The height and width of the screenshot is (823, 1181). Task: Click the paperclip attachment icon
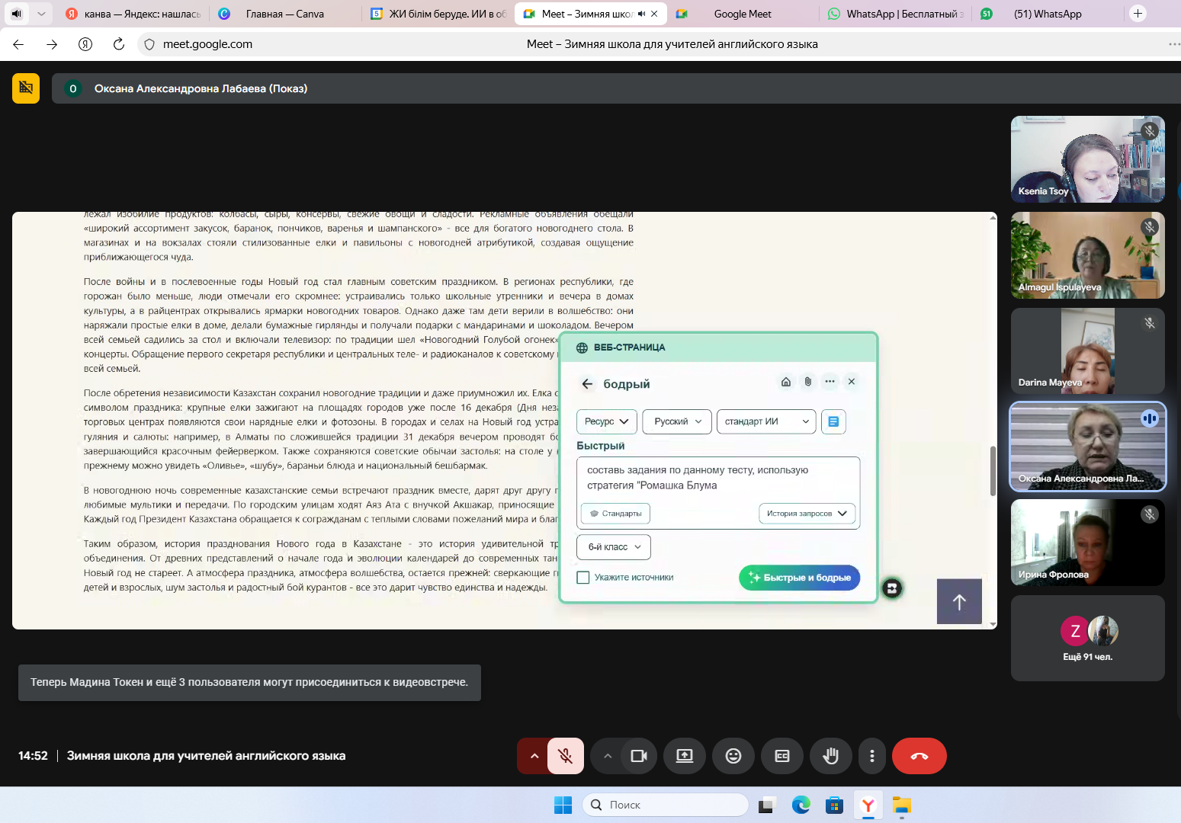click(x=808, y=382)
